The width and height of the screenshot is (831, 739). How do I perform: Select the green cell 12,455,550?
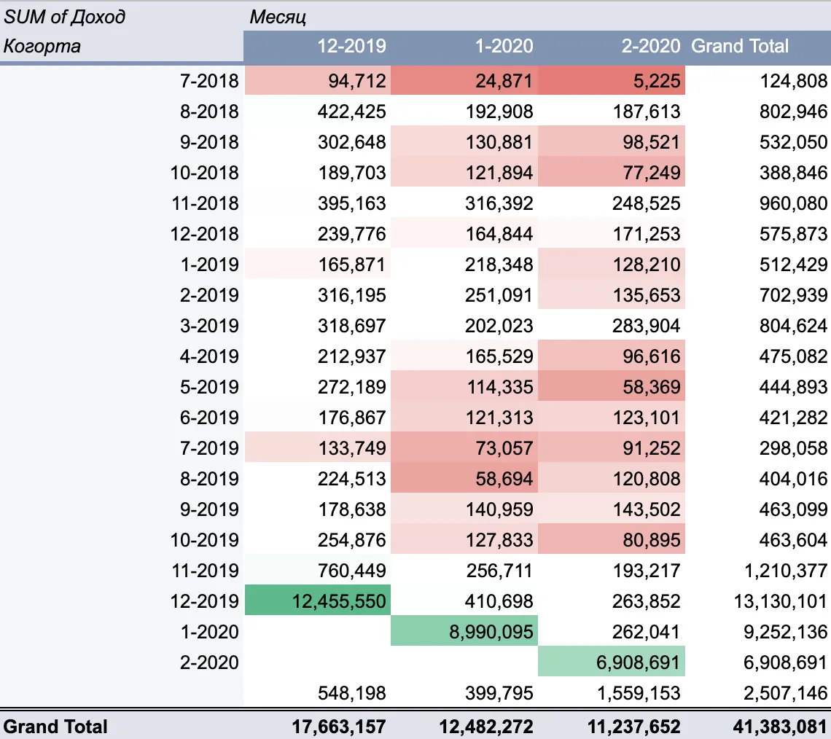pyautogui.click(x=317, y=601)
